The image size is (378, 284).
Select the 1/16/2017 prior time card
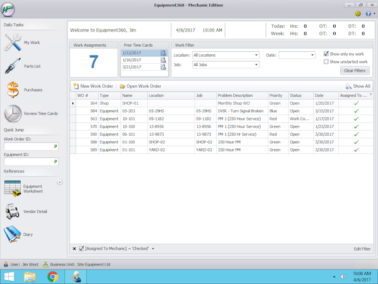coord(144,60)
